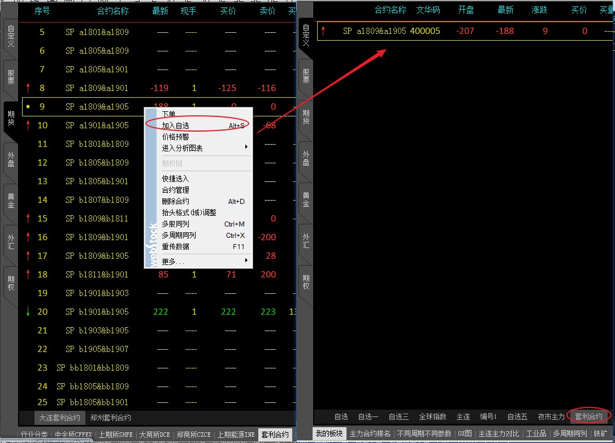Click the 开盘 column header
Viewport: 615px width, 443px height.
coord(466,10)
